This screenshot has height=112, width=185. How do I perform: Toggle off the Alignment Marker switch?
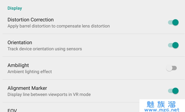(x=173, y=91)
